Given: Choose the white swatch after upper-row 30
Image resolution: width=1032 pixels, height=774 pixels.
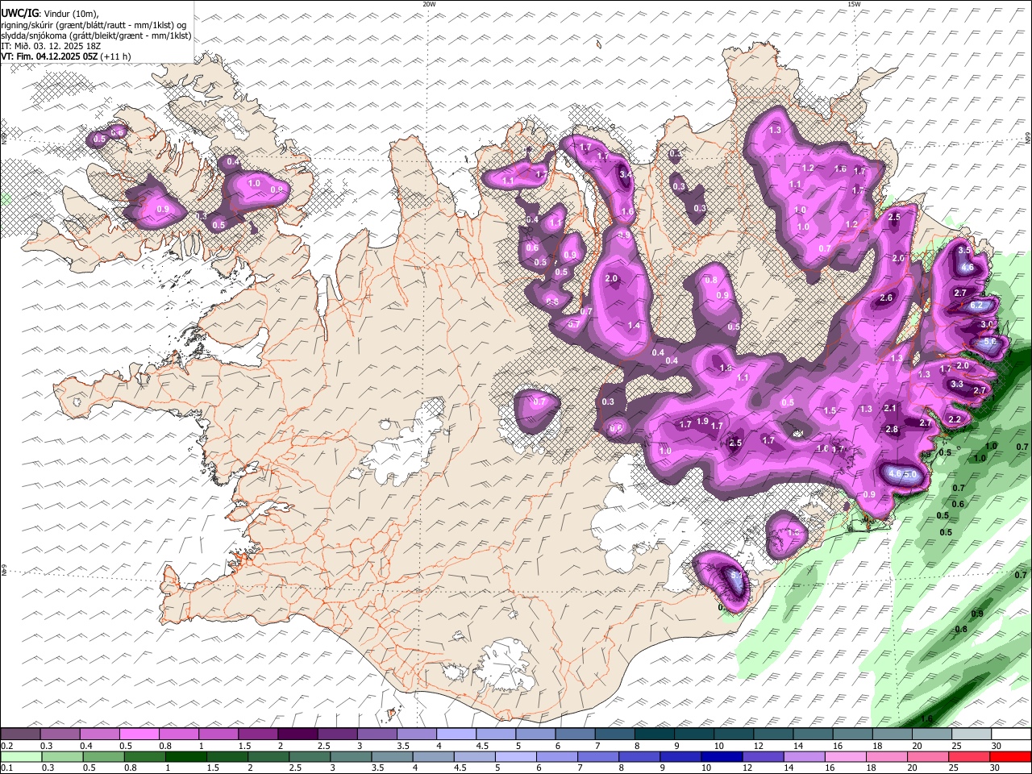Looking at the screenshot, I should coord(1010,734).
